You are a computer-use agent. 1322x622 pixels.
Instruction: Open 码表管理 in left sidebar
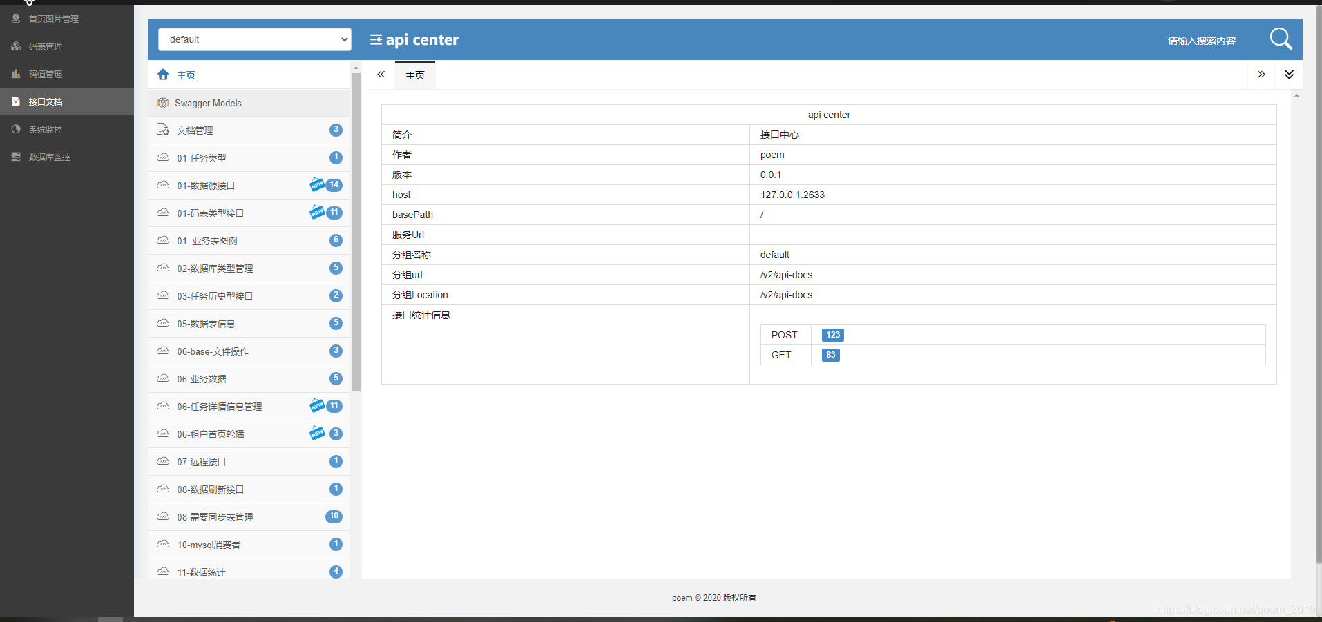(x=67, y=46)
